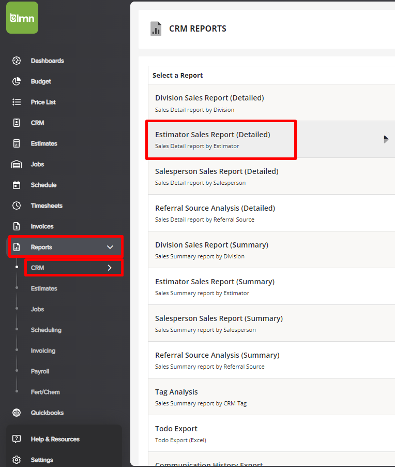
Task: Open Help & Resources menu item
Action: 55,439
